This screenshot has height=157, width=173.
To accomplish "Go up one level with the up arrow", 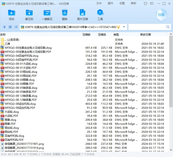I will coord(4,27).
